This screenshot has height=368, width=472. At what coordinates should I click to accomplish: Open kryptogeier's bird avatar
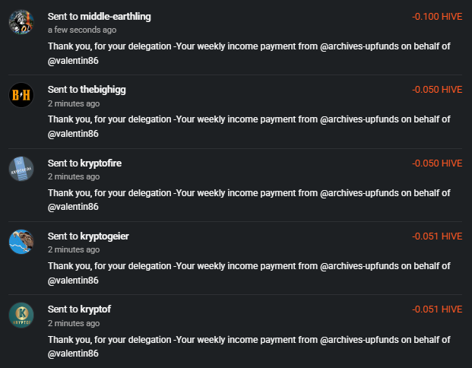coord(21,242)
